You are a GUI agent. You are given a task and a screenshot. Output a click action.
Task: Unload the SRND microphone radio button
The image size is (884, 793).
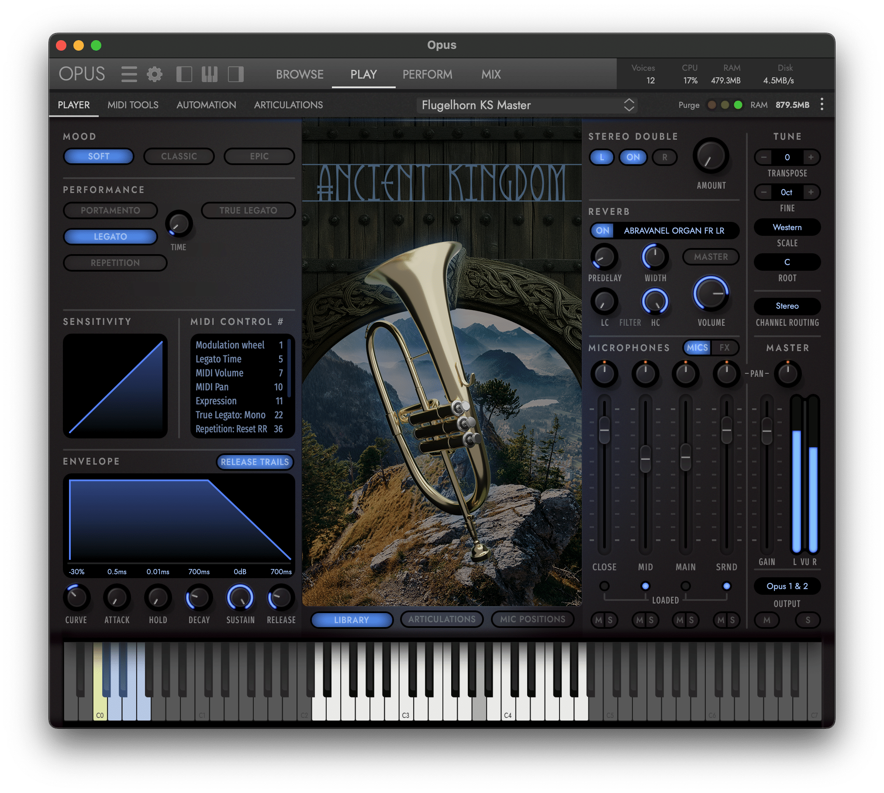point(727,586)
